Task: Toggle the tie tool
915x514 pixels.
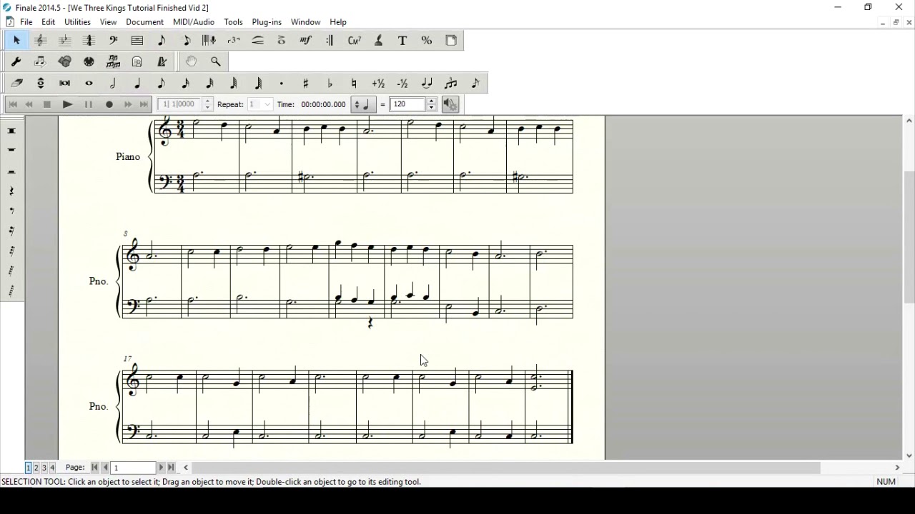Action: tap(427, 84)
